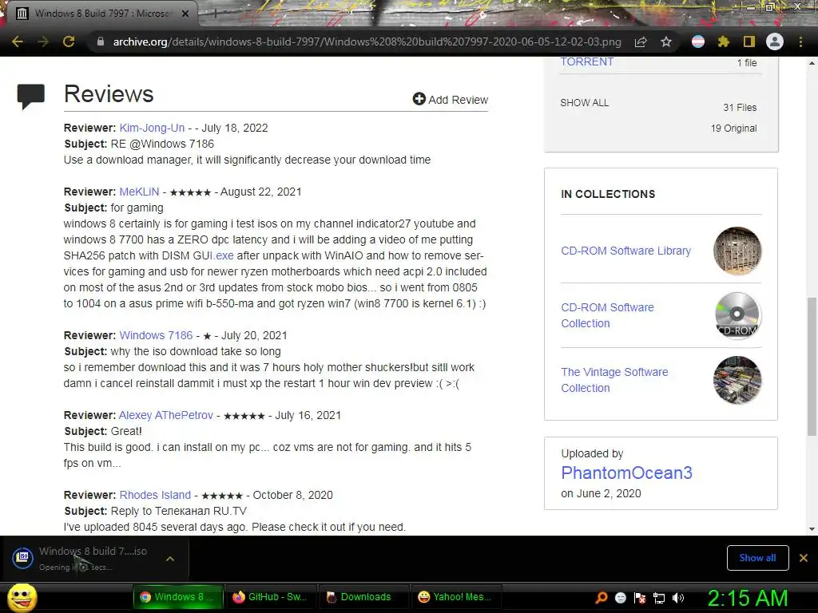Screen dimensions: 818x613
Task: Open reviewer Kim-Jong-Un's profile
Action: pos(152,128)
